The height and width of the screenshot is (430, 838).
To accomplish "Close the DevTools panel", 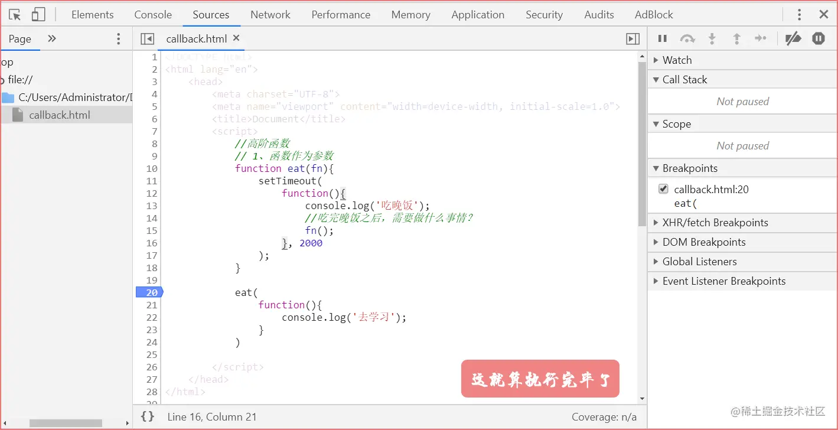I will point(823,15).
